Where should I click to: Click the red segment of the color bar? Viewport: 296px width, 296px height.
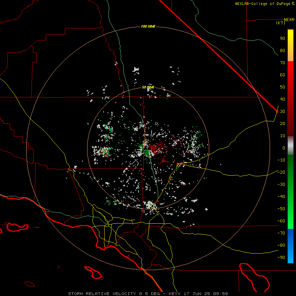[290, 99]
